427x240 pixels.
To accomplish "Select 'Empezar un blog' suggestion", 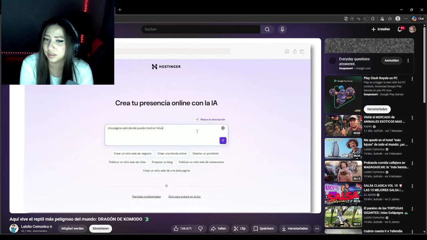I will click(x=162, y=162).
